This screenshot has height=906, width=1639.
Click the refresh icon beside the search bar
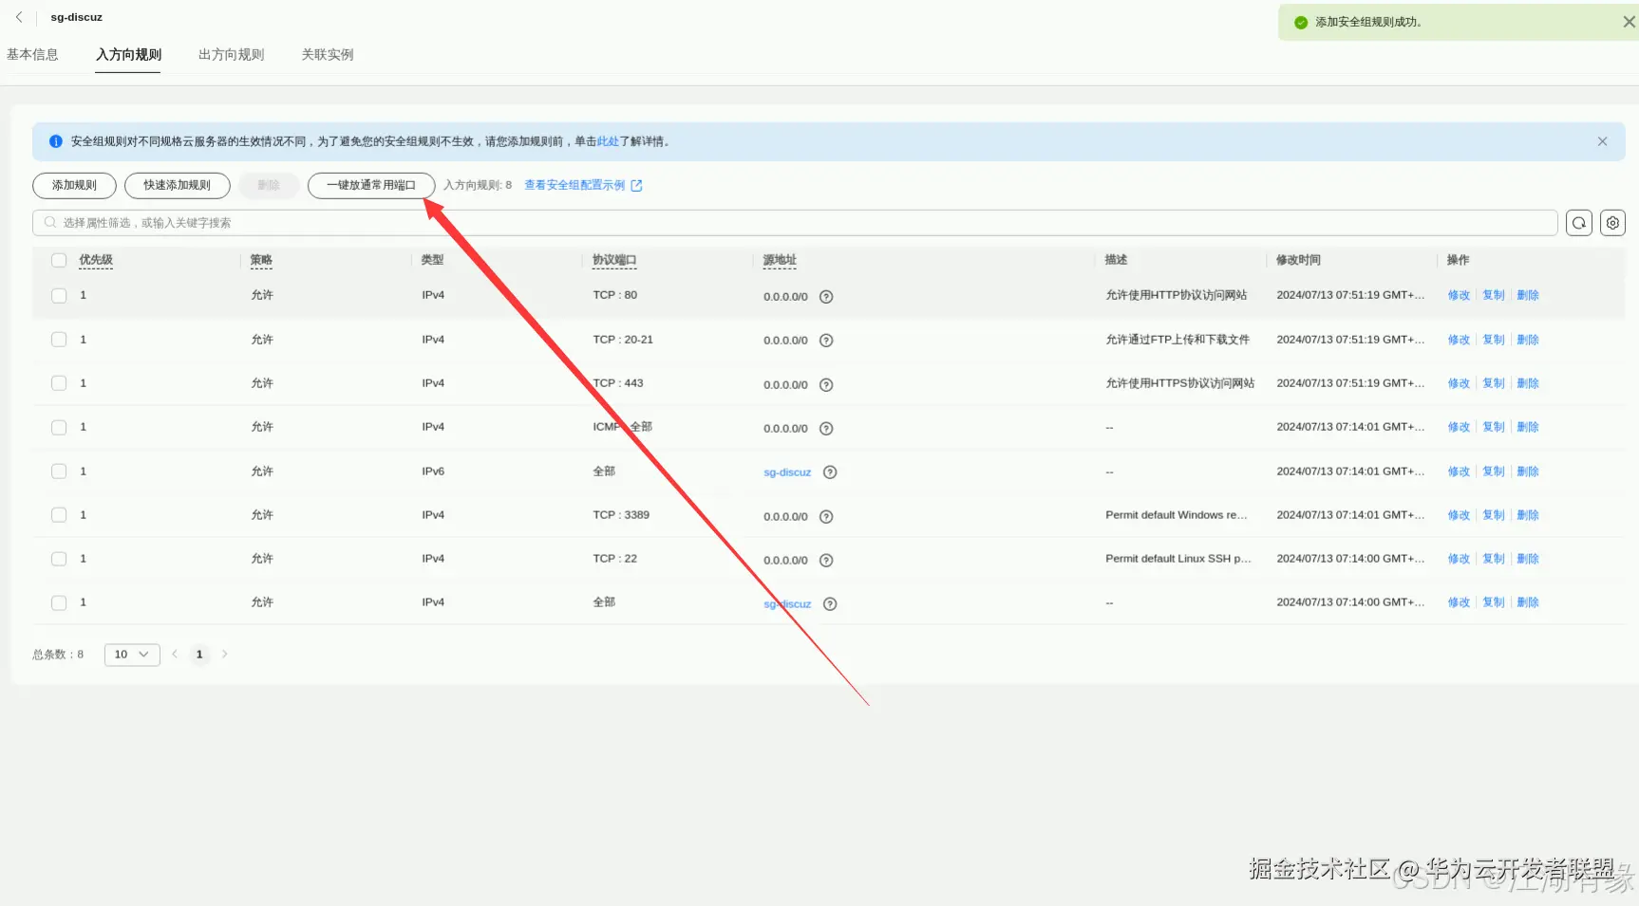(x=1579, y=223)
